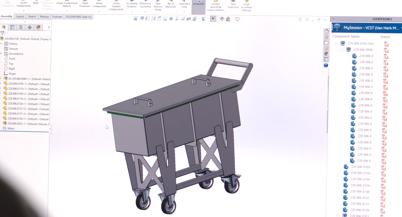This screenshot has height=217, width=402.
Task: Open the FeatureManager Design Tree tab icon
Action: tap(4, 27)
